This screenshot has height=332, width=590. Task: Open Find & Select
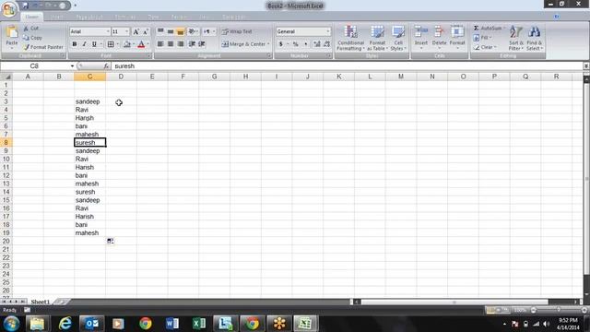[534, 38]
